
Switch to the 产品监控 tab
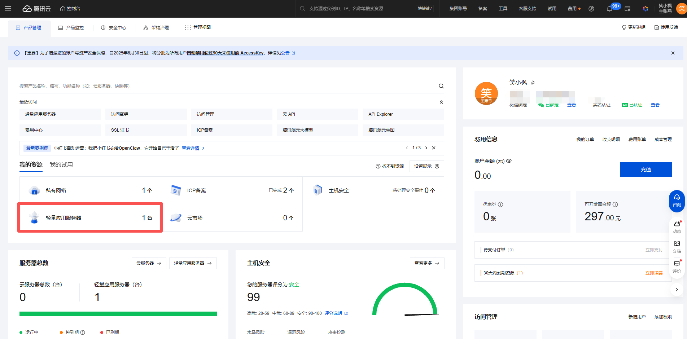(71, 27)
